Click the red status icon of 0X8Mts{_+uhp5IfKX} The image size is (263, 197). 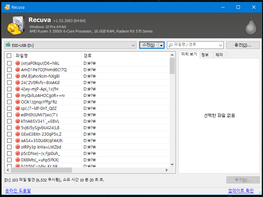18,160
